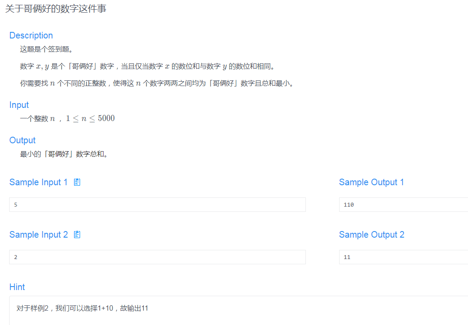Select the Sample Output 1 box showing 110

[403, 204]
